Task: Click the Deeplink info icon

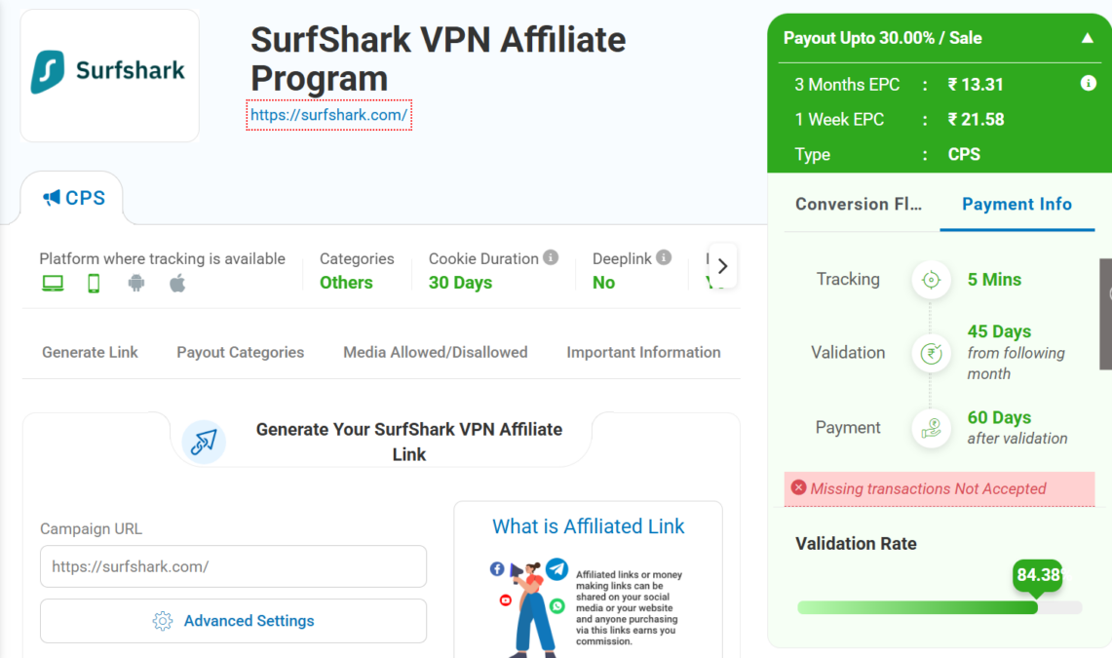Action: pyautogui.click(x=664, y=257)
